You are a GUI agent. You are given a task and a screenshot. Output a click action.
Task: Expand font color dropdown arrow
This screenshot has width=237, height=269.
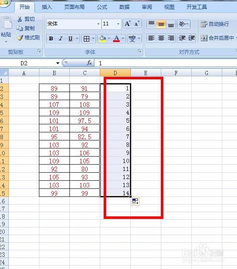click(123, 39)
